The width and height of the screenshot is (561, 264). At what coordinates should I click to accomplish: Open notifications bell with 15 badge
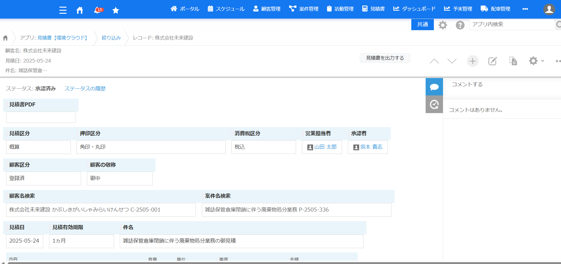click(x=98, y=10)
